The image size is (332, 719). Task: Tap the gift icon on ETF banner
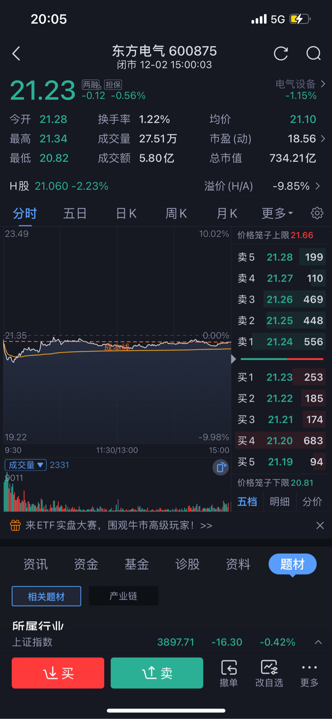pyautogui.click(x=15, y=526)
